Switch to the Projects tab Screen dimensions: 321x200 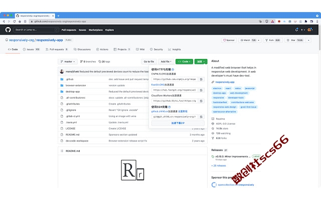pyautogui.click(x=122, y=49)
